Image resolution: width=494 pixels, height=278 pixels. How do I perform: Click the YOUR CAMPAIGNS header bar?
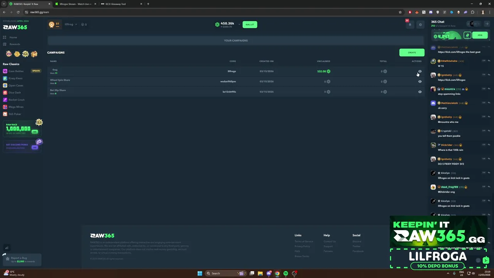(x=236, y=41)
